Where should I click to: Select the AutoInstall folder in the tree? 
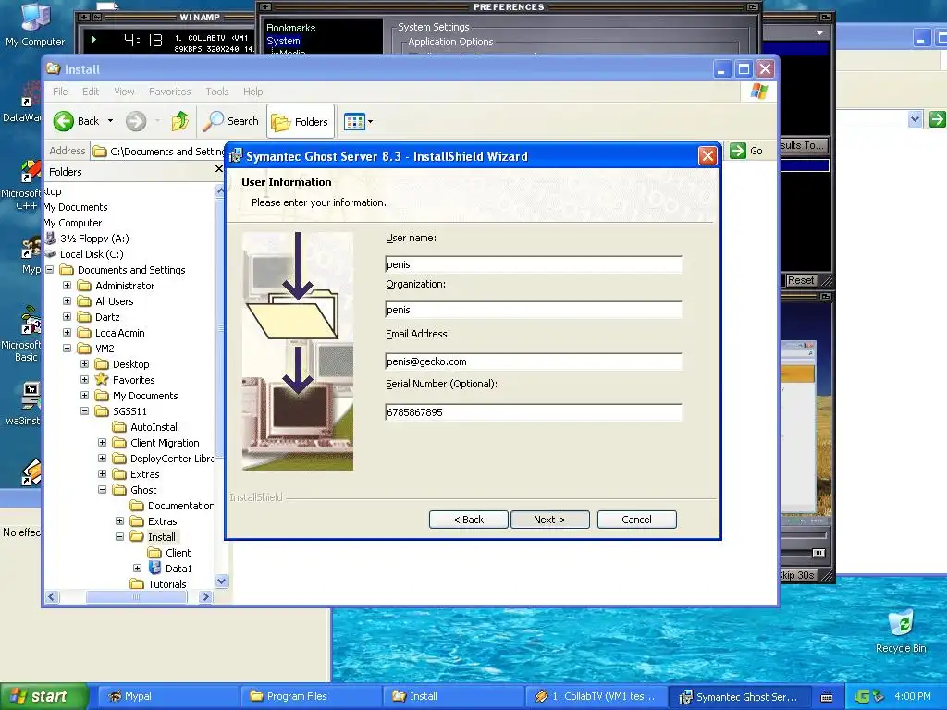[154, 427]
